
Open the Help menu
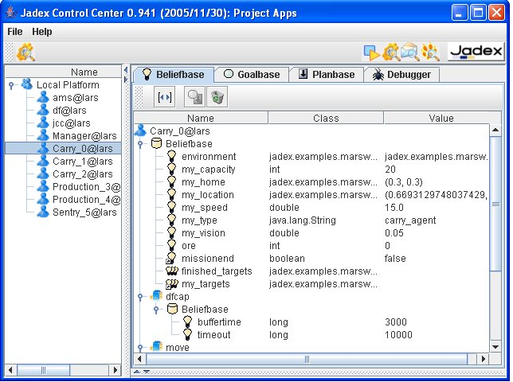tap(42, 32)
